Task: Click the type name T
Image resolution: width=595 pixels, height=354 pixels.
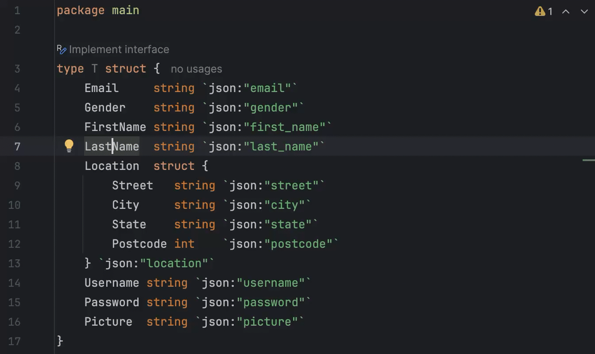Action: (x=94, y=69)
